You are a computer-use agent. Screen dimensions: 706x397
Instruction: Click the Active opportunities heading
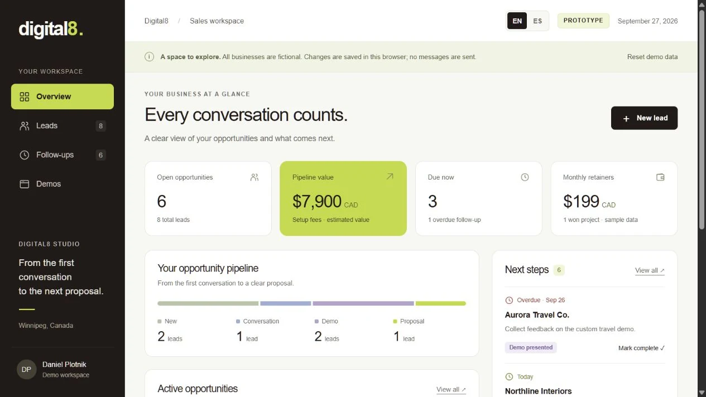[x=198, y=389]
